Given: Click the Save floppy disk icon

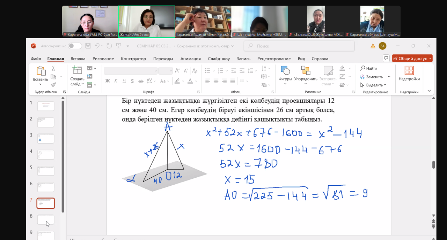Looking at the screenshot, I should (x=88, y=46).
